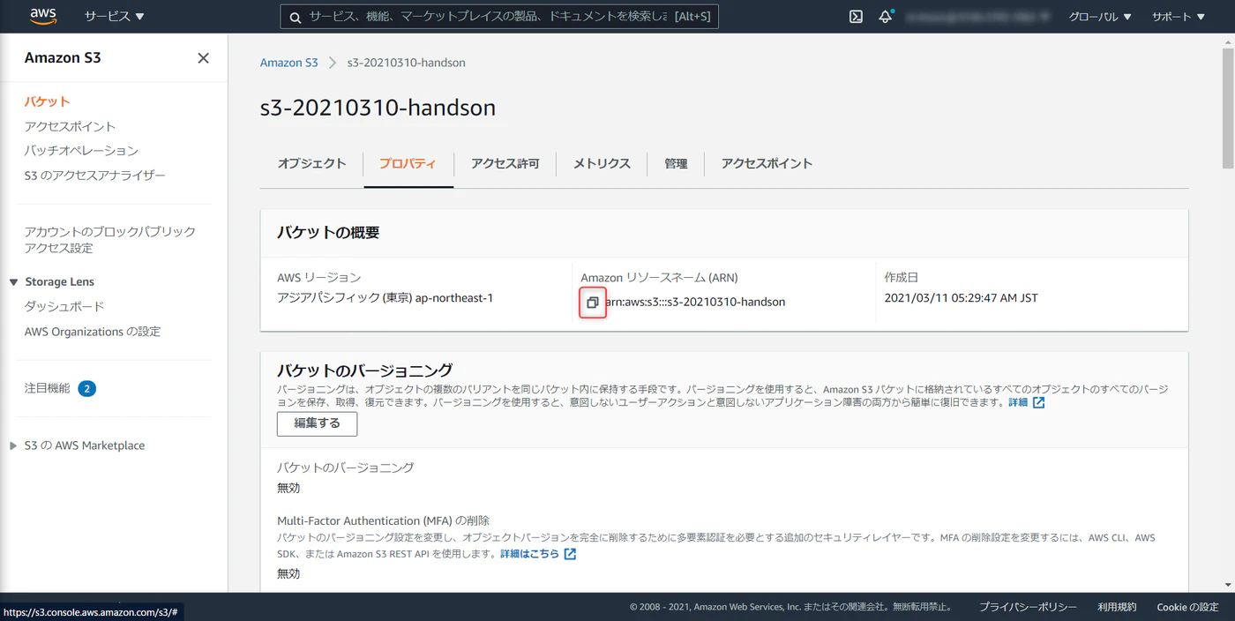Open the グローバル region dropdown
The width and height of the screenshot is (1235, 621).
(1099, 17)
